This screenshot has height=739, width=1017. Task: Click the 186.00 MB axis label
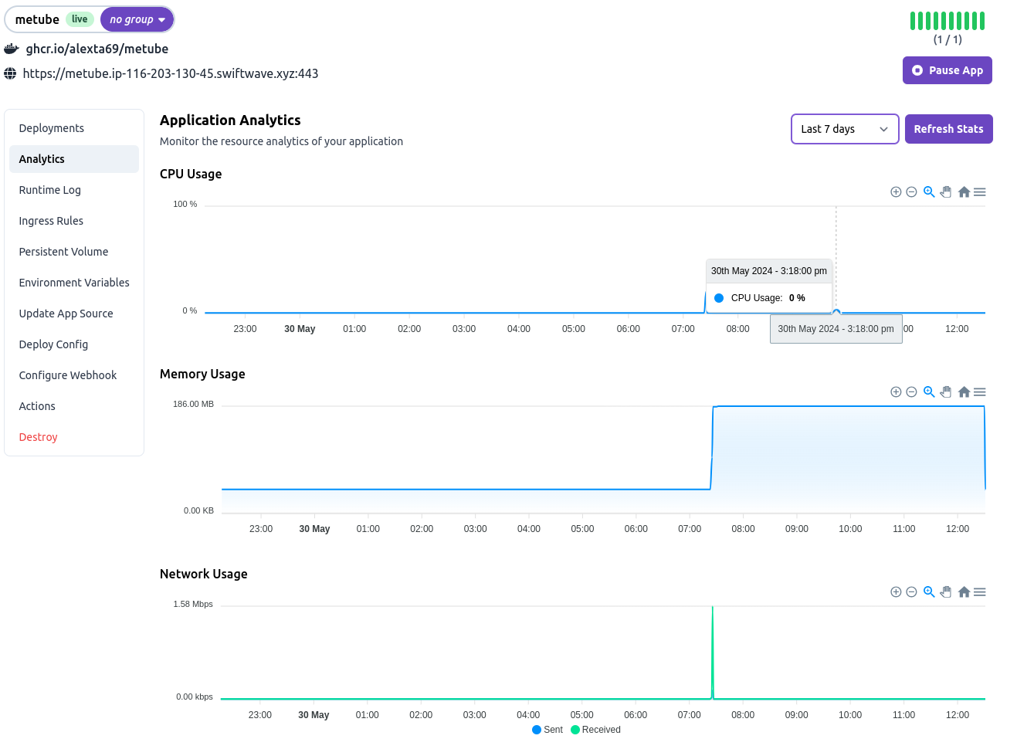193,404
